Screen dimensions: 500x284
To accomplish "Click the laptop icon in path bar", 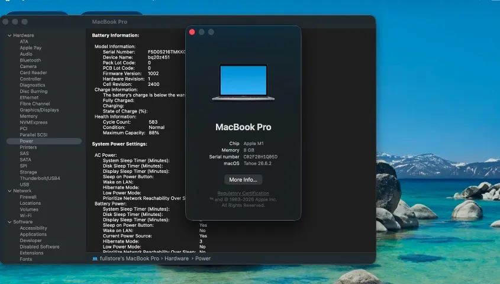I will pyautogui.click(x=95, y=259).
